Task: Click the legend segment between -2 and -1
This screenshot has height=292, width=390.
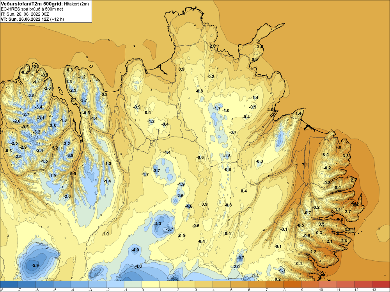Action: click(115, 284)
